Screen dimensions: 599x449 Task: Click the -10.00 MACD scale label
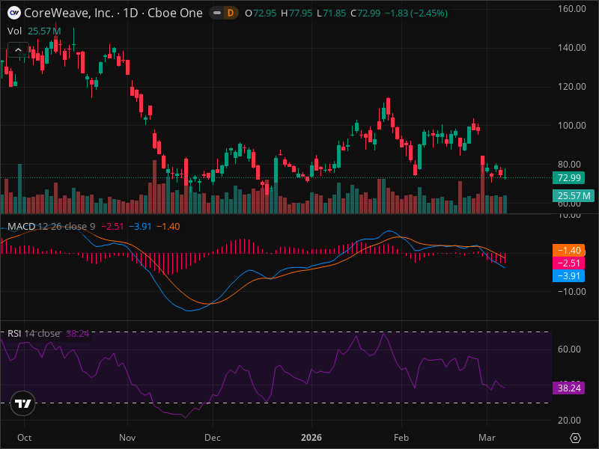tap(571, 292)
